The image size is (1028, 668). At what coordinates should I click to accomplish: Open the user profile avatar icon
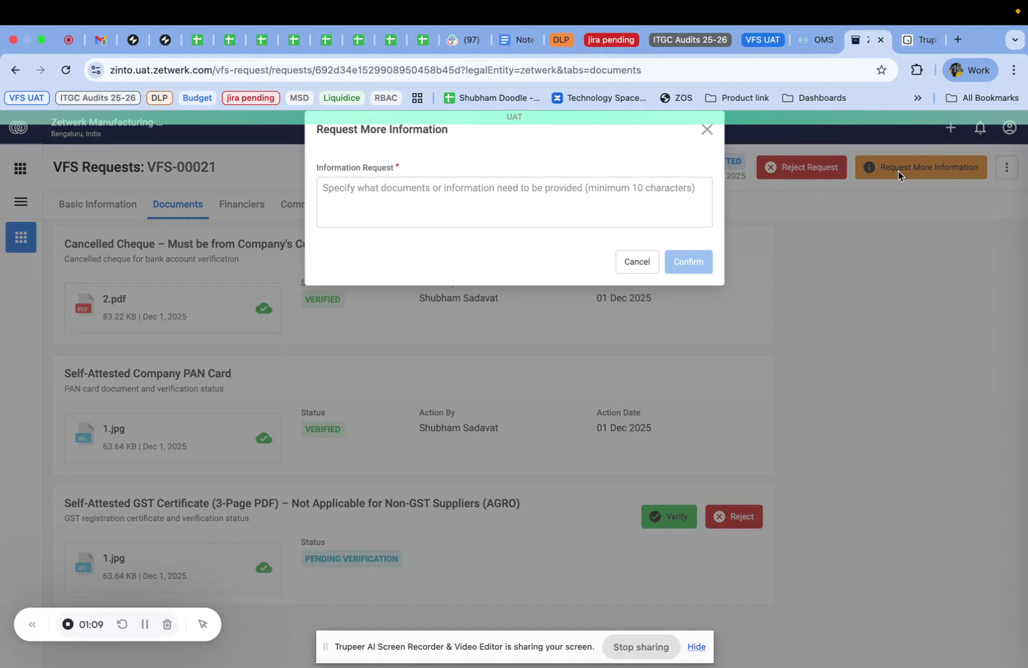pyautogui.click(x=1009, y=128)
